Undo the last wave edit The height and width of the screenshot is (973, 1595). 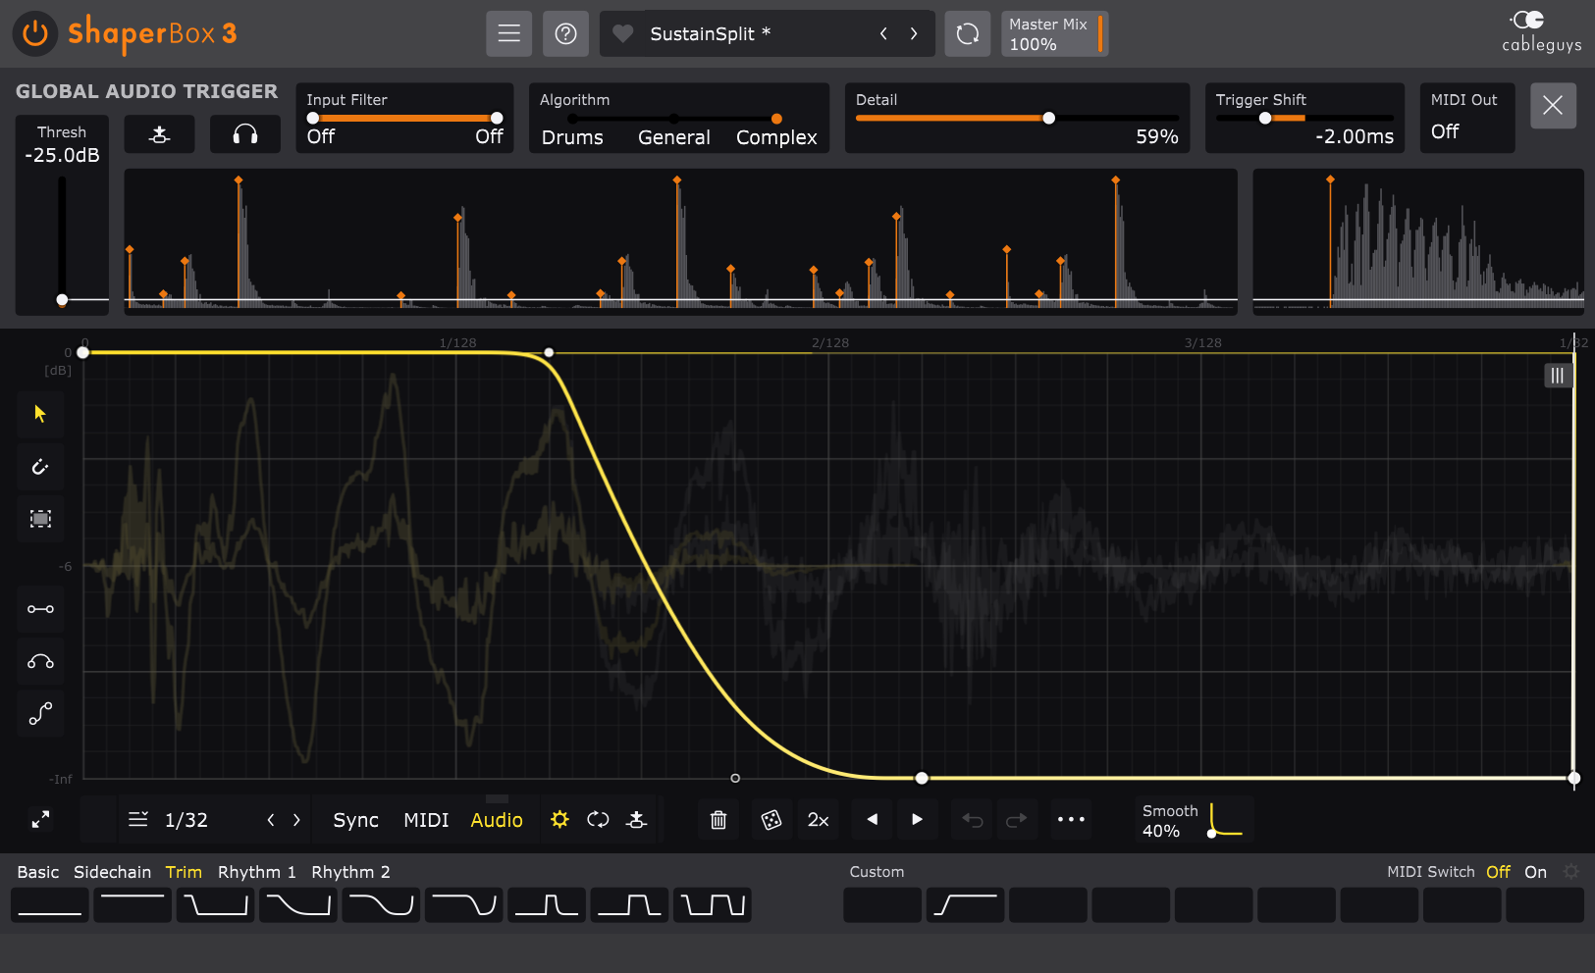tap(972, 819)
